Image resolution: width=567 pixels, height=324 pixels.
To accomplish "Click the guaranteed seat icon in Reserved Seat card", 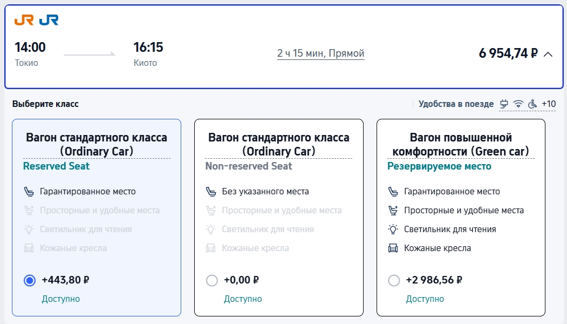I will (x=29, y=191).
